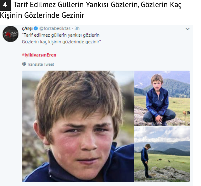Expand the tweet options chevron
201x186 pixels.
pyautogui.click(x=187, y=29)
